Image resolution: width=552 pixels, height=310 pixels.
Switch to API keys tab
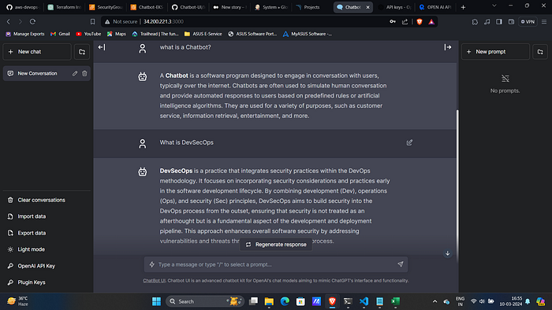pyautogui.click(x=395, y=7)
